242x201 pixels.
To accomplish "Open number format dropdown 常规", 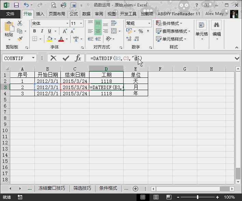I will 149,24.
